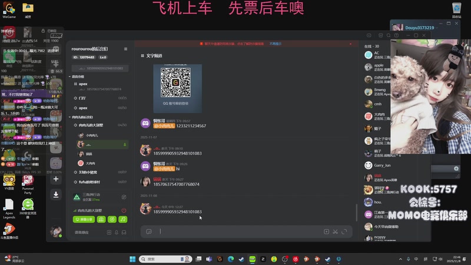Open Pummel Party desktop shortcut
The image size is (471, 265).
[x=28, y=184]
